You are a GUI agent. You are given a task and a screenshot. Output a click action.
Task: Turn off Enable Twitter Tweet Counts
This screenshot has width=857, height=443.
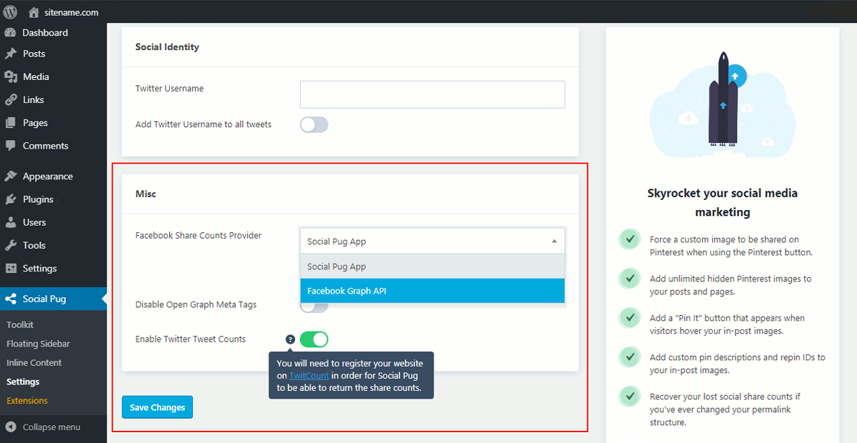pos(314,339)
